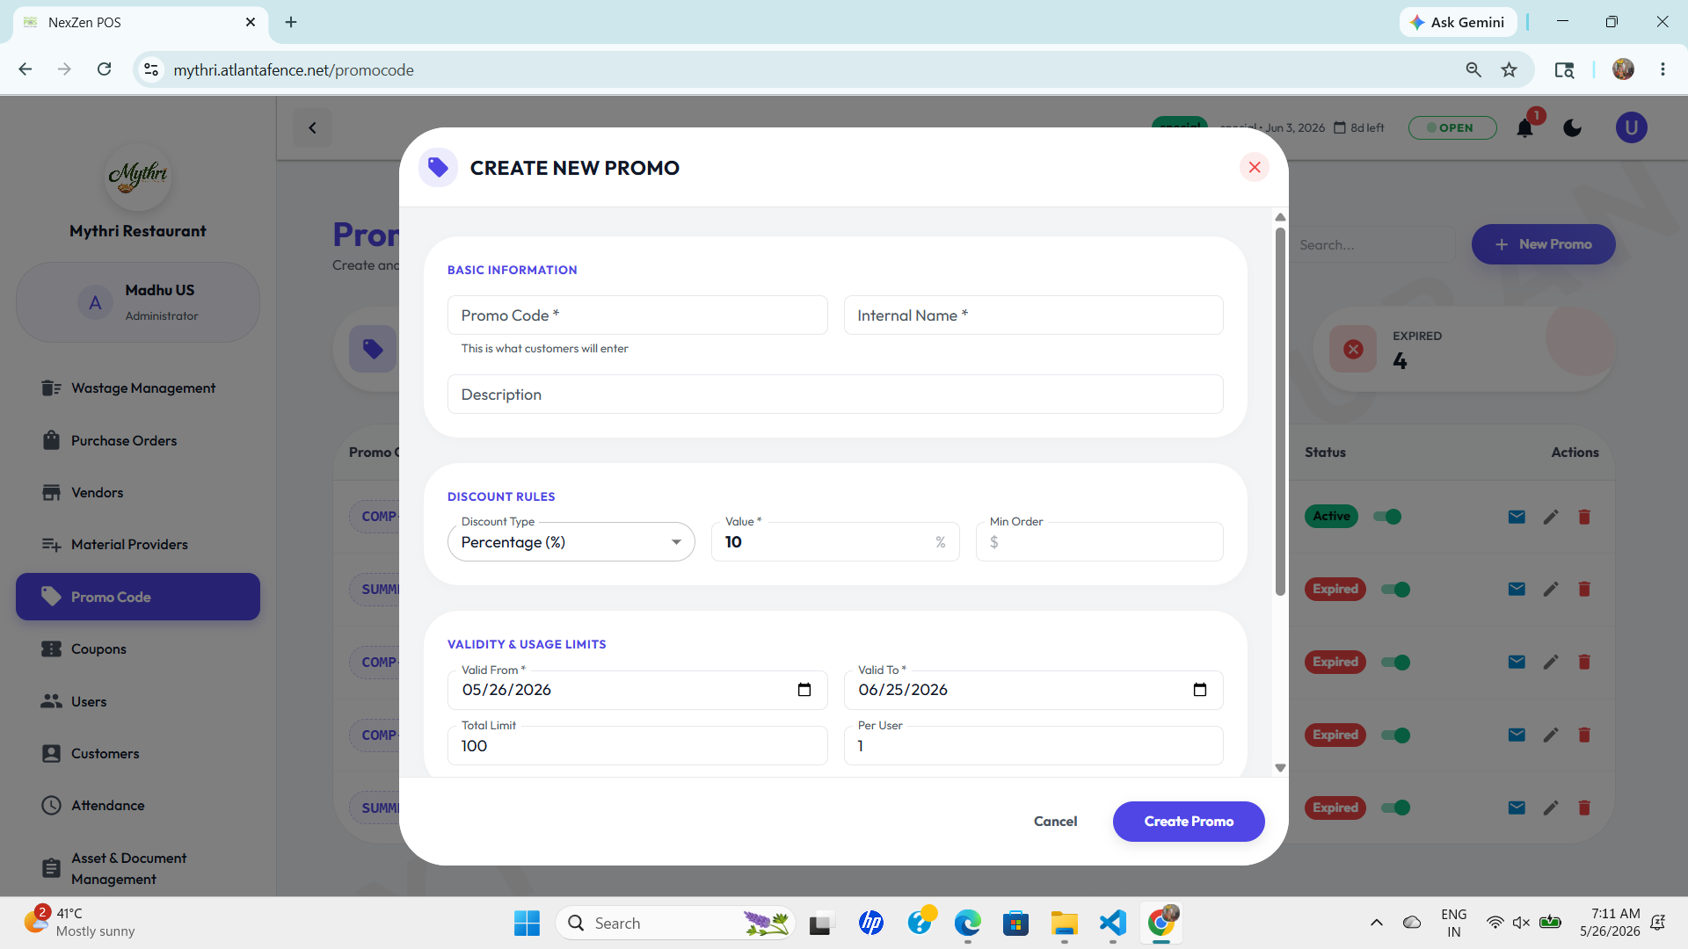
Task: Click the Mythri Restaurant logo
Action: (x=138, y=177)
